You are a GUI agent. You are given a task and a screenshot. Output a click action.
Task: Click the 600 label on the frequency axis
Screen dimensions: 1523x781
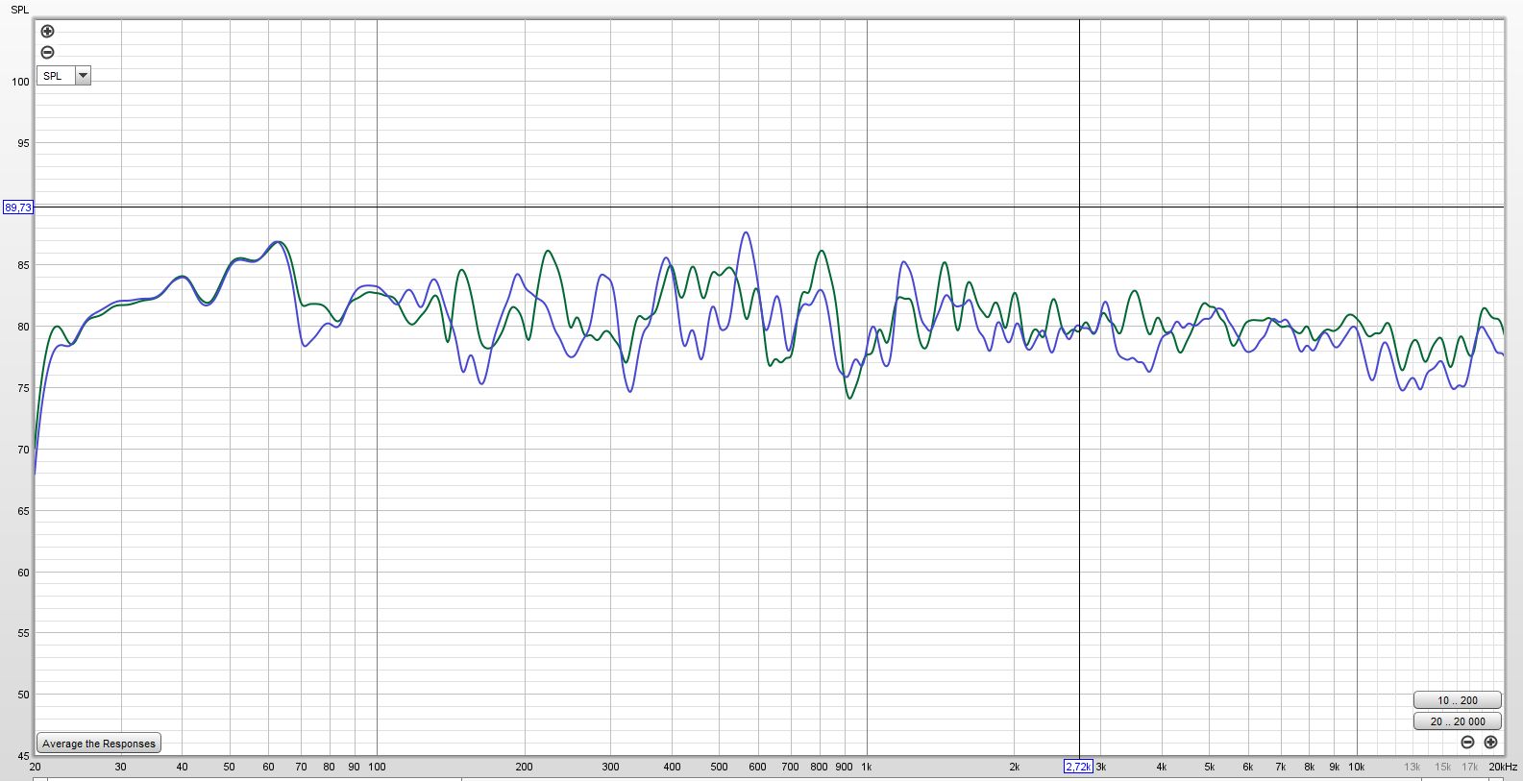tap(757, 767)
